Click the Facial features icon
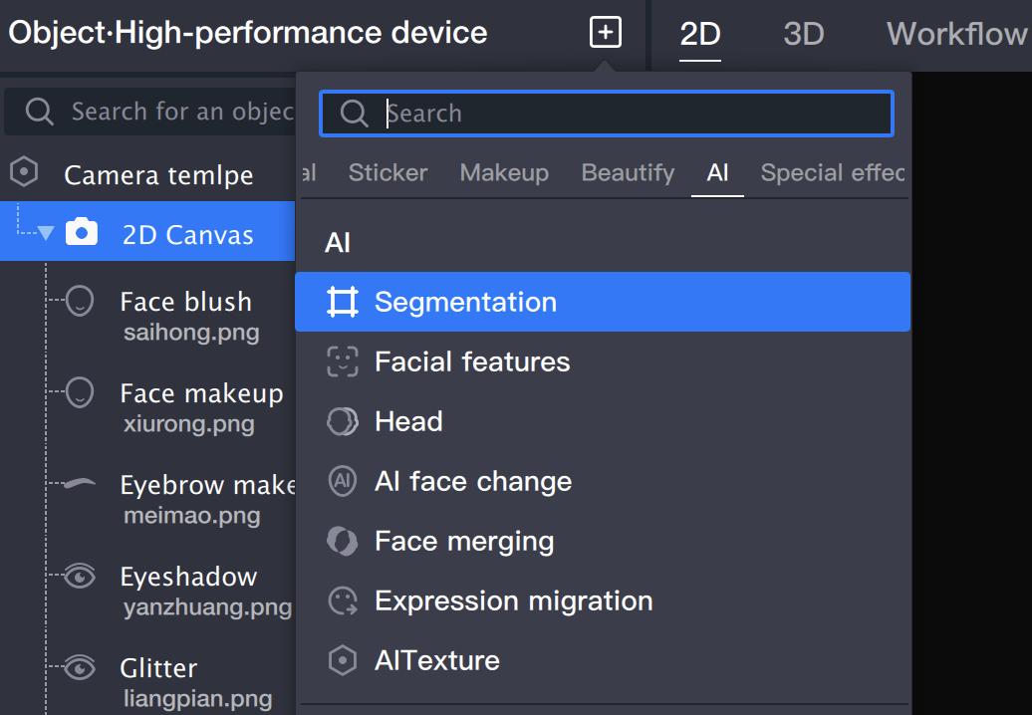Image resolution: width=1032 pixels, height=715 pixels. pyautogui.click(x=343, y=361)
